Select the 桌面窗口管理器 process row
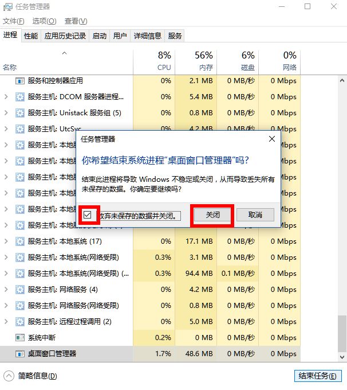Image resolution: width=347 pixels, height=390 pixels. (x=150, y=354)
